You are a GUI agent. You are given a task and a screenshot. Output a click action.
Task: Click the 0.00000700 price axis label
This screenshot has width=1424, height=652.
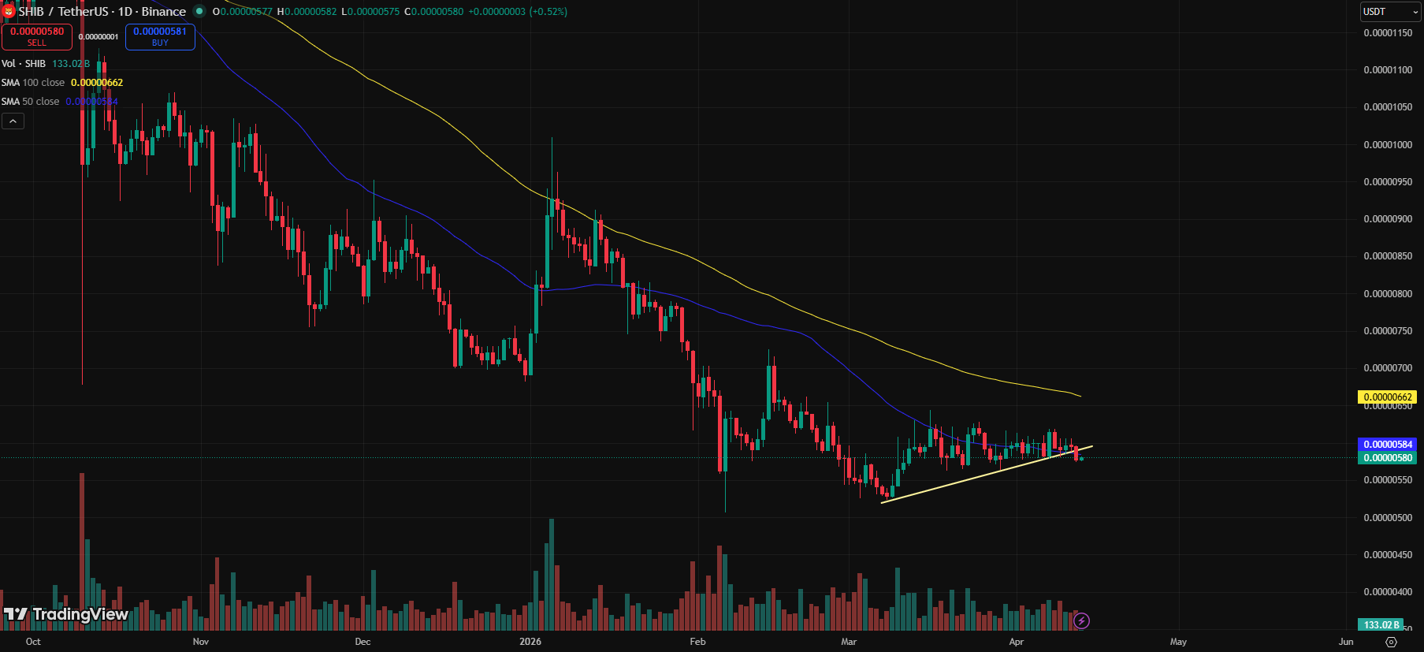click(1388, 368)
